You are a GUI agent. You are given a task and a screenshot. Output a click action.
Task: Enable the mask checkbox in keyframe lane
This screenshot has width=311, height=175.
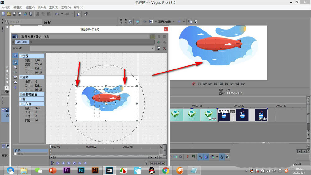[16, 154]
